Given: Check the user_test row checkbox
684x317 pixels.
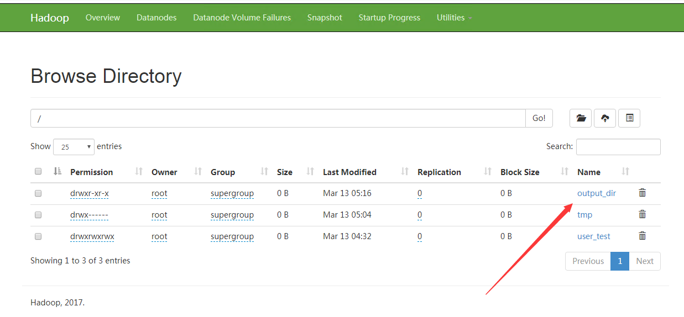Looking at the screenshot, I should point(38,236).
